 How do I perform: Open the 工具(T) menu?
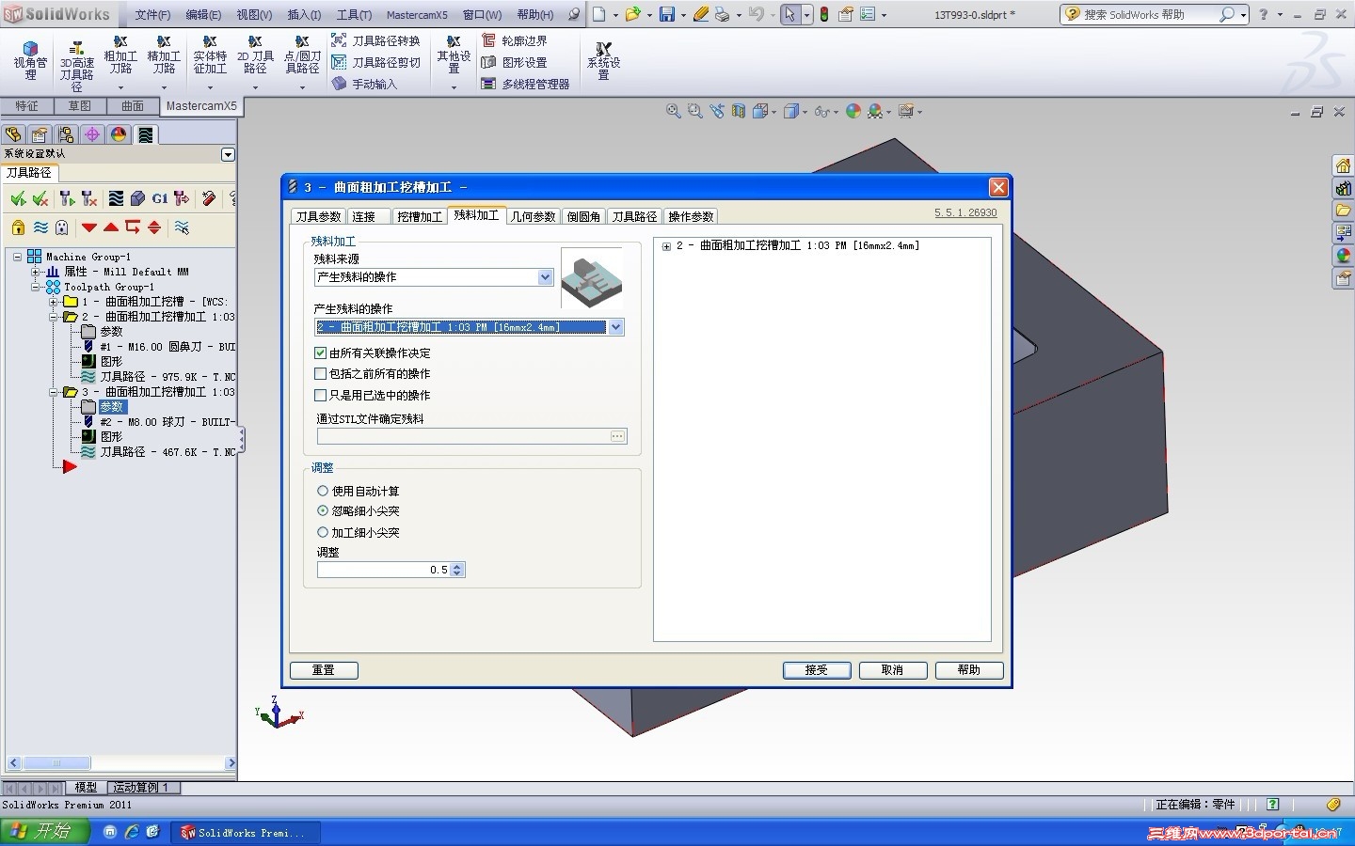click(x=354, y=15)
